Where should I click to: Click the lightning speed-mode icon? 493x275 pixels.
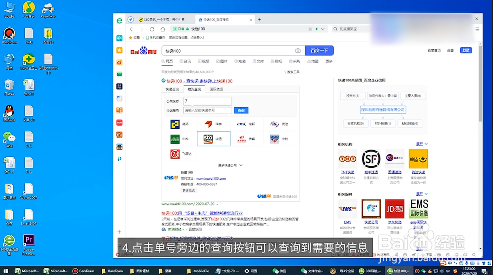click(x=317, y=29)
